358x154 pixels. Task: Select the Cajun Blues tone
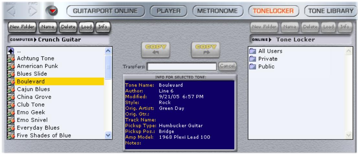point(33,89)
